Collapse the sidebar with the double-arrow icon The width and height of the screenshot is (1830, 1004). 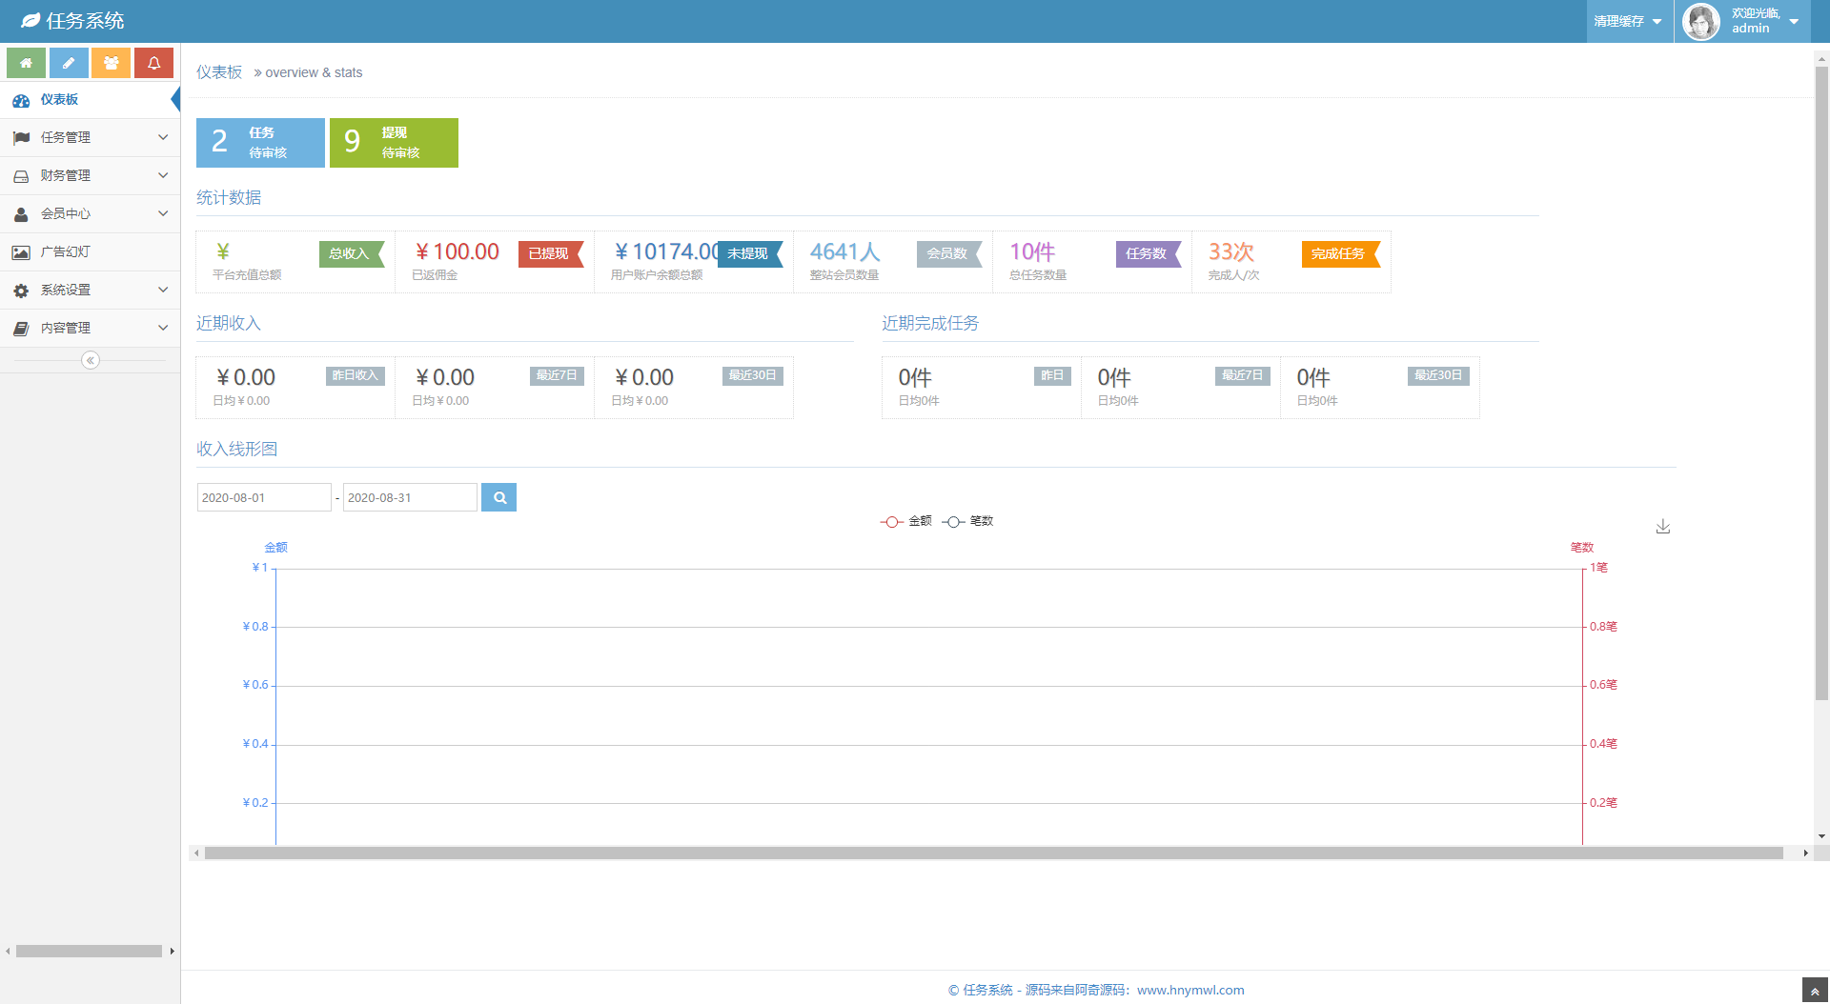91,360
